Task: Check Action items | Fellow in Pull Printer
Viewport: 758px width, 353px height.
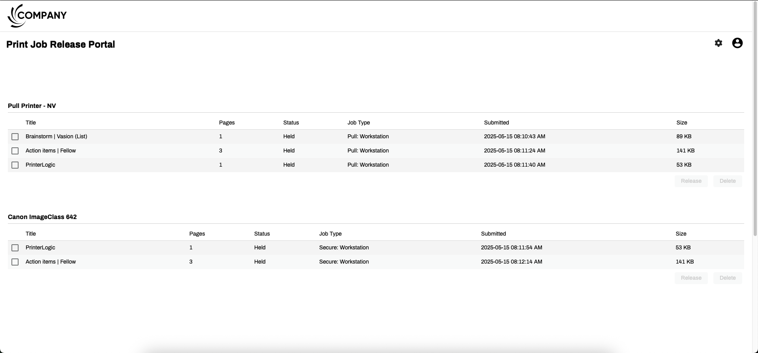Action: click(15, 151)
